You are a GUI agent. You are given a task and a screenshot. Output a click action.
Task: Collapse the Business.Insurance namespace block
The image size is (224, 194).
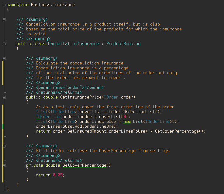coord(4,5)
